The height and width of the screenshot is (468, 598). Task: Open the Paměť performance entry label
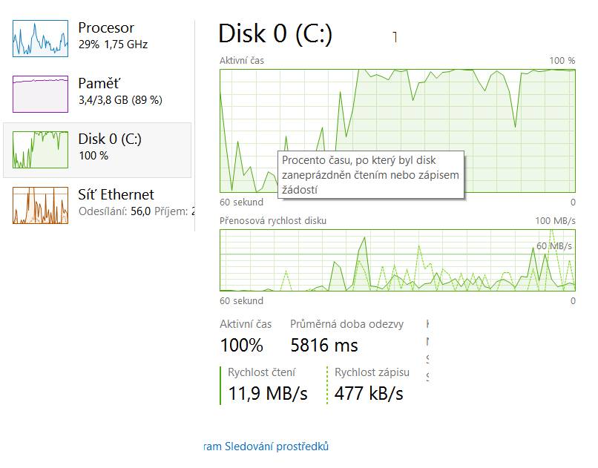click(99, 83)
